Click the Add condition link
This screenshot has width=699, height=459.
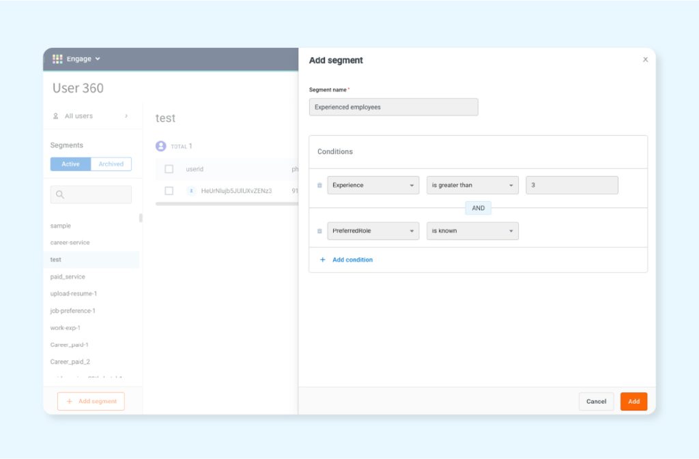[353, 260]
